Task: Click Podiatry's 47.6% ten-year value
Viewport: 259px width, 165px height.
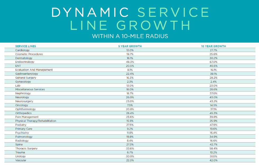Action: 213,125
